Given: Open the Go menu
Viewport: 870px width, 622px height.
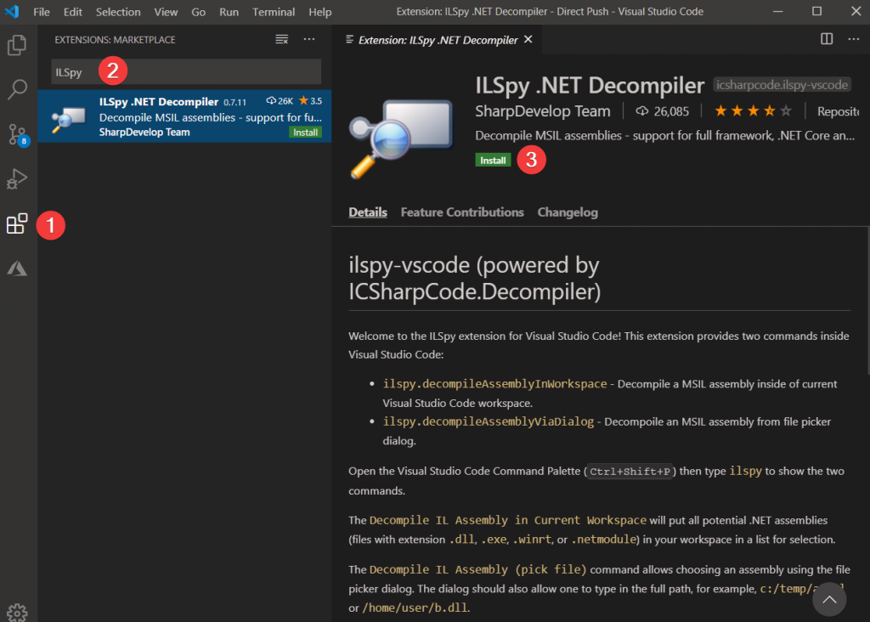Looking at the screenshot, I should pos(198,12).
